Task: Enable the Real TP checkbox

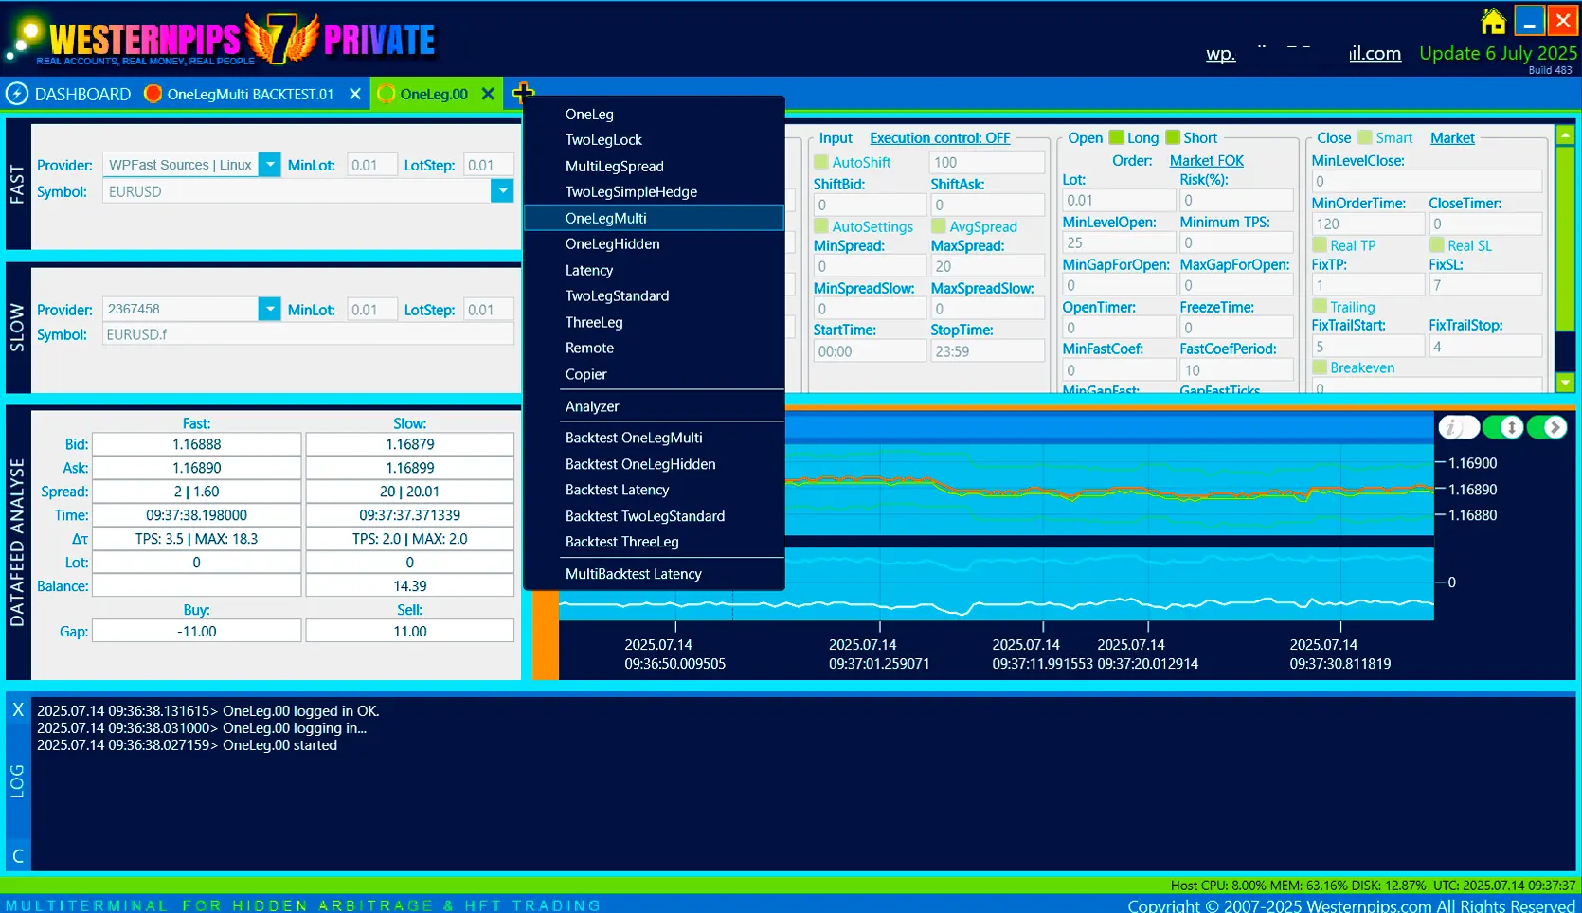Action: pos(1320,245)
